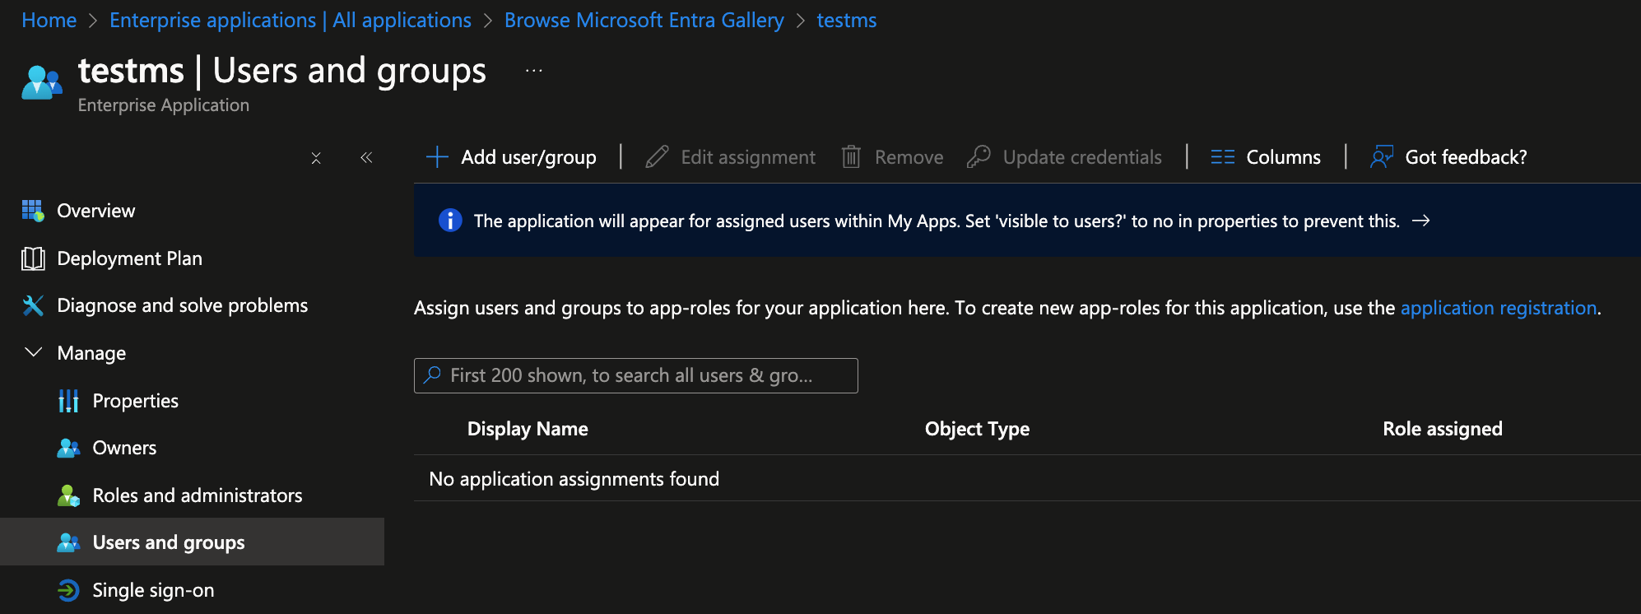The width and height of the screenshot is (1641, 614).
Task: Click the sidebar expand/collapse arrows icon
Action: (x=316, y=158)
